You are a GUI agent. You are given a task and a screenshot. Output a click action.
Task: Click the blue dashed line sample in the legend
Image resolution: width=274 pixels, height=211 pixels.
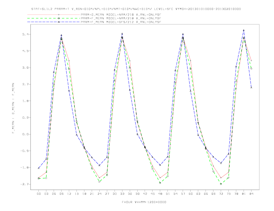coord(54,22)
